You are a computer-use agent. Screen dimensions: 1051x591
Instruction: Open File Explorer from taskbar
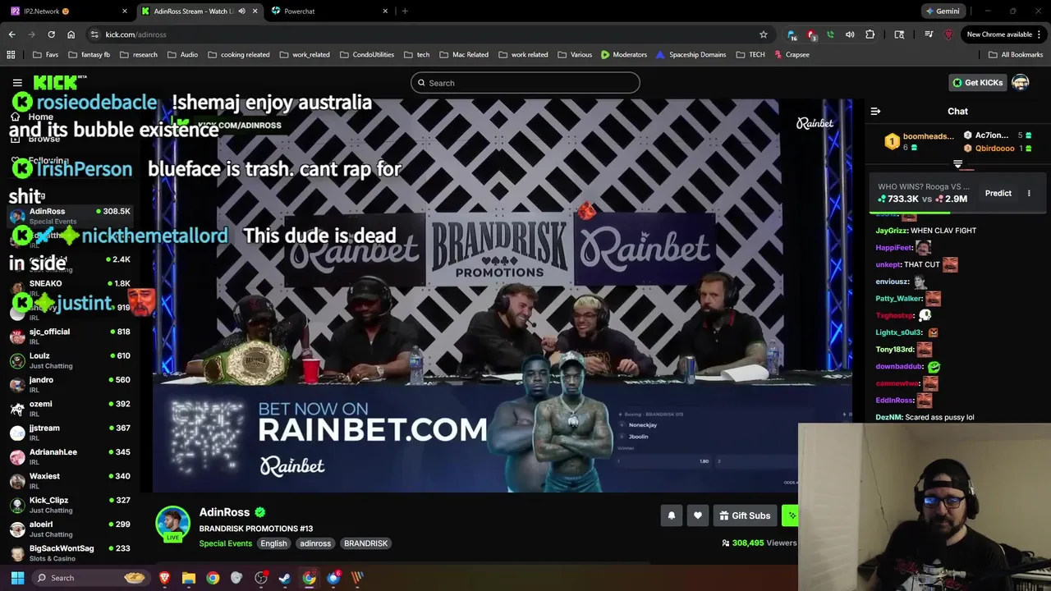coord(189,578)
